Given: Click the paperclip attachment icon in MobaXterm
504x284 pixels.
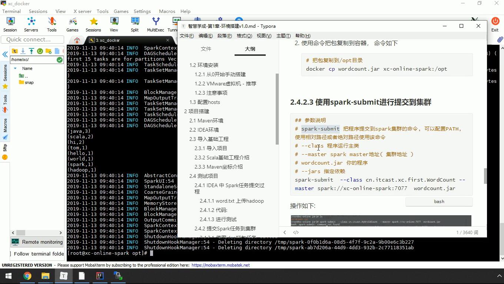Looking at the screenshot, I should point(500,40).
